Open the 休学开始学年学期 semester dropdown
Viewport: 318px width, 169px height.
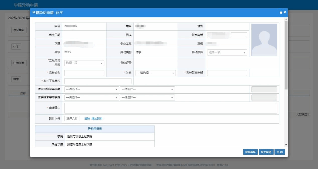147,89
